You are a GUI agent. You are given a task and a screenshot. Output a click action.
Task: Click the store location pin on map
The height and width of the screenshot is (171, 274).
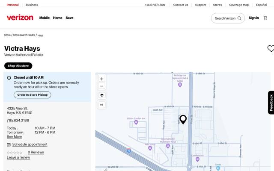point(183,120)
